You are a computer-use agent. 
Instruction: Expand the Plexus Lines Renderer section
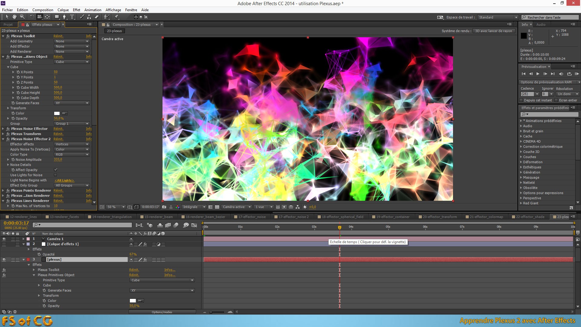(x=4, y=201)
